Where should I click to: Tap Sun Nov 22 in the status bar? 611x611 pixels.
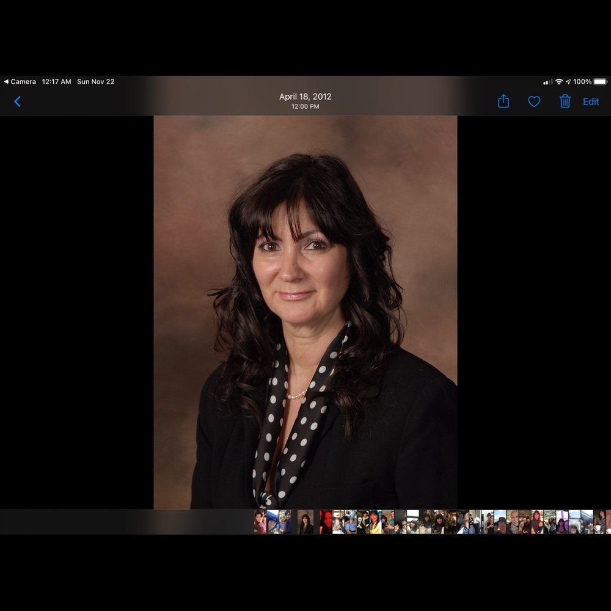coord(95,81)
